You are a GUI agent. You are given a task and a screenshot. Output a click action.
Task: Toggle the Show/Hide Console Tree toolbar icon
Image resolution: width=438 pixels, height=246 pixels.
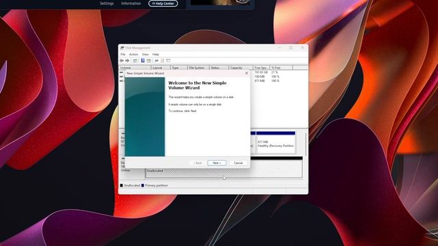coord(136,61)
